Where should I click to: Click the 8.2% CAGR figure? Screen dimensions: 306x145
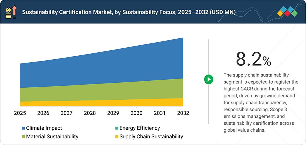tap(253, 59)
